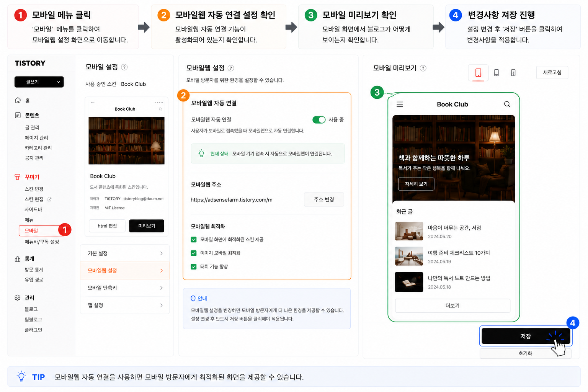588x392 pixels.
Task: Click the https://adsensefarm.tistory.com/m address
Action: [x=232, y=200]
